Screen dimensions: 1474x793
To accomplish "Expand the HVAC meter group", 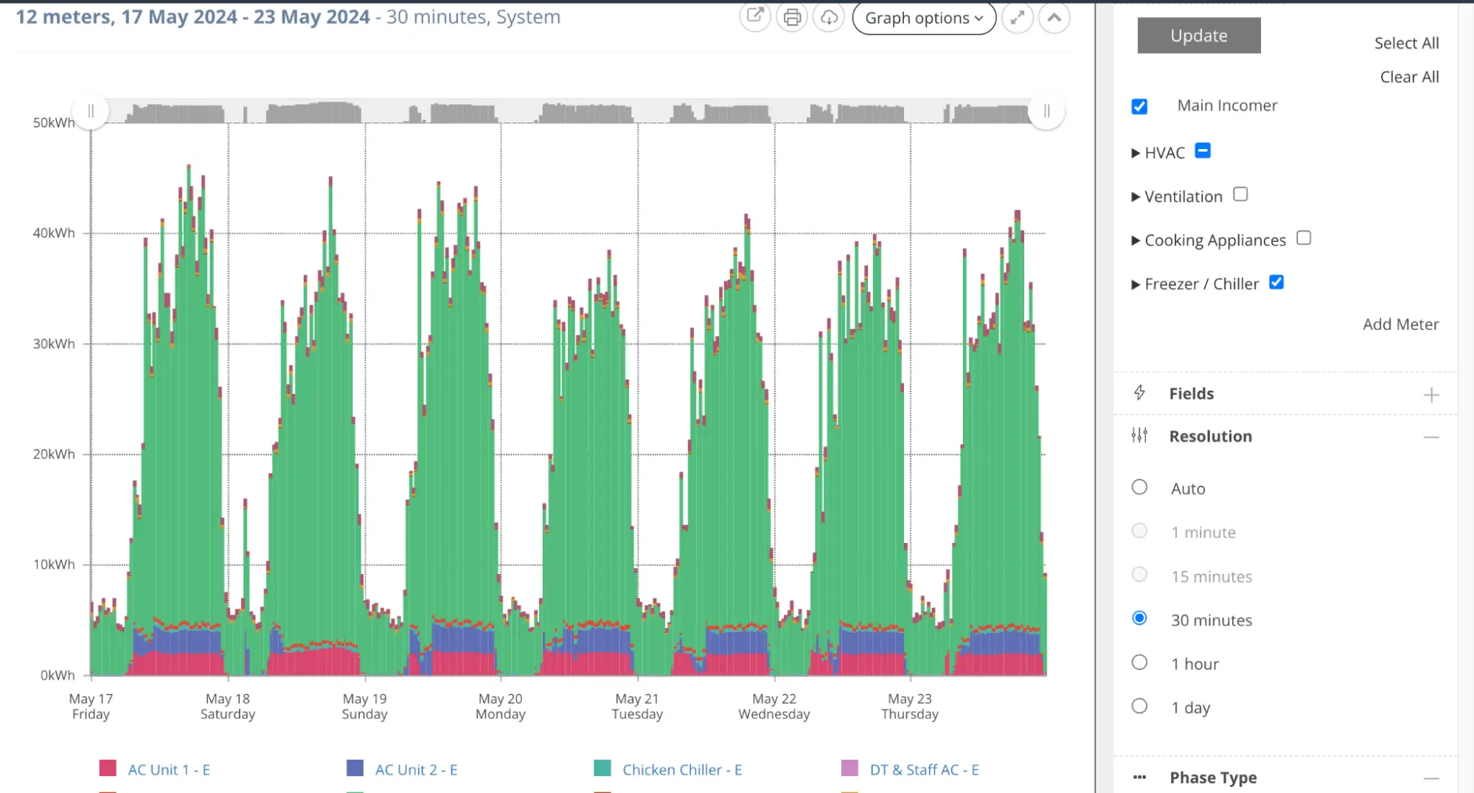I will point(1136,153).
